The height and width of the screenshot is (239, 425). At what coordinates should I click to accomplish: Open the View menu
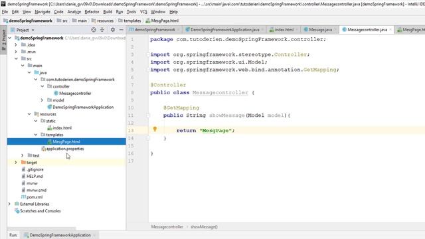(x=27, y=12)
